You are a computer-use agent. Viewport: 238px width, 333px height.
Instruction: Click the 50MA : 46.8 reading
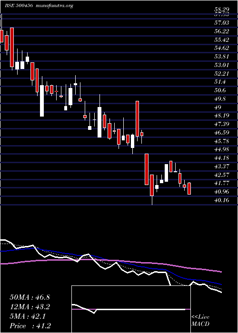pyautogui.click(x=30, y=297)
